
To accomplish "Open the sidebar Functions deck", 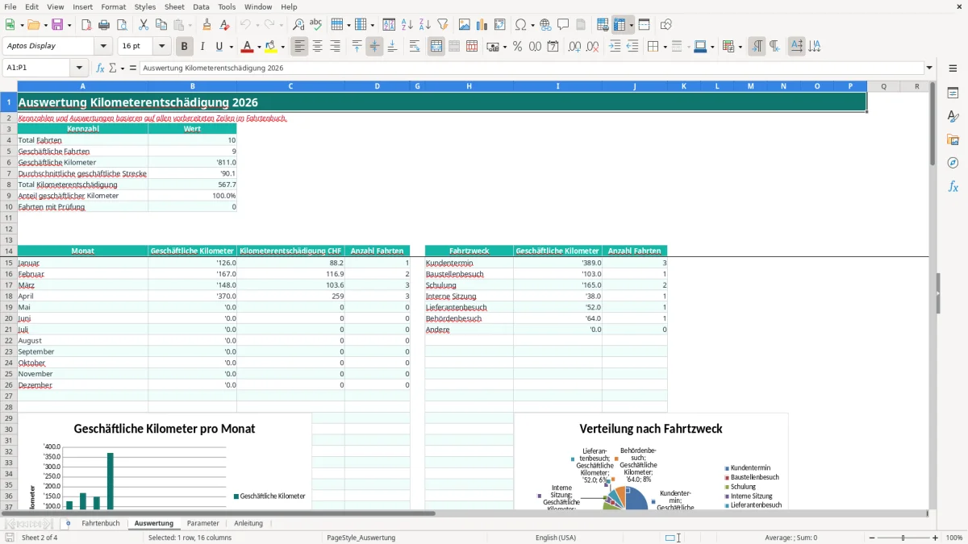I will pos(953,187).
